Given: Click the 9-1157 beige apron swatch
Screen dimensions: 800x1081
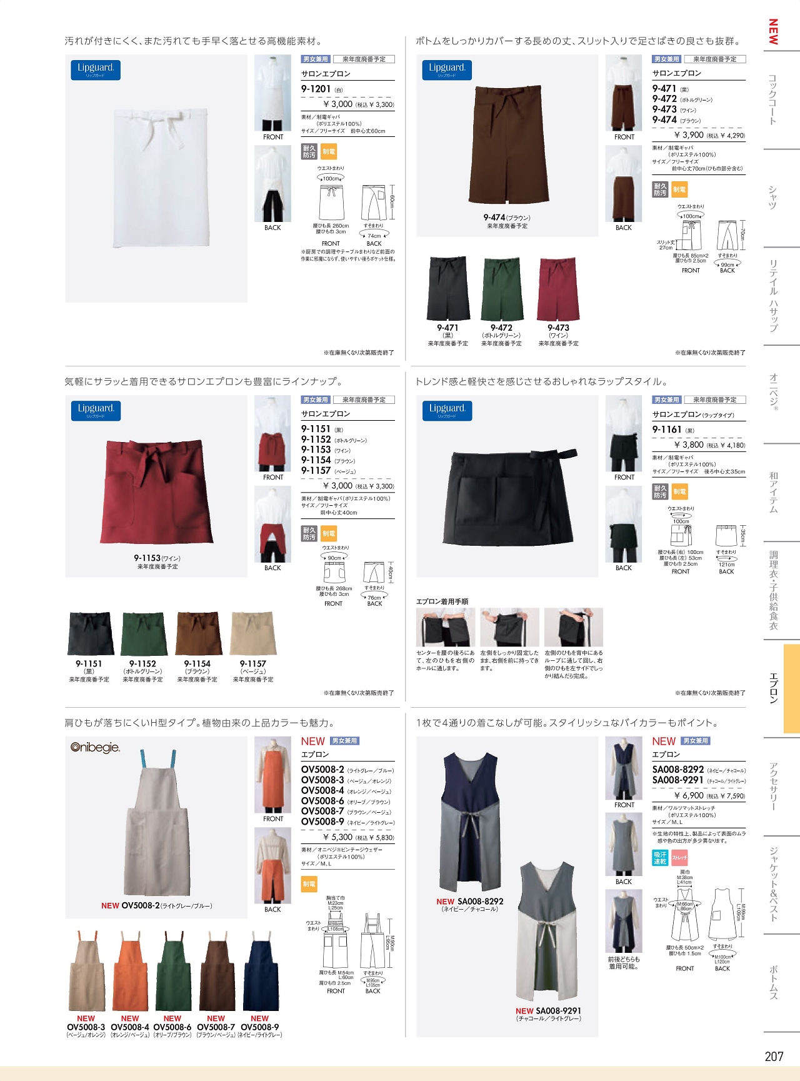Looking at the screenshot, I should (x=253, y=633).
